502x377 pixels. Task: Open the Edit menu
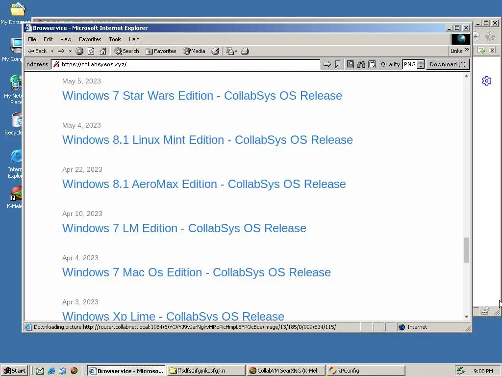coord(48,39)
